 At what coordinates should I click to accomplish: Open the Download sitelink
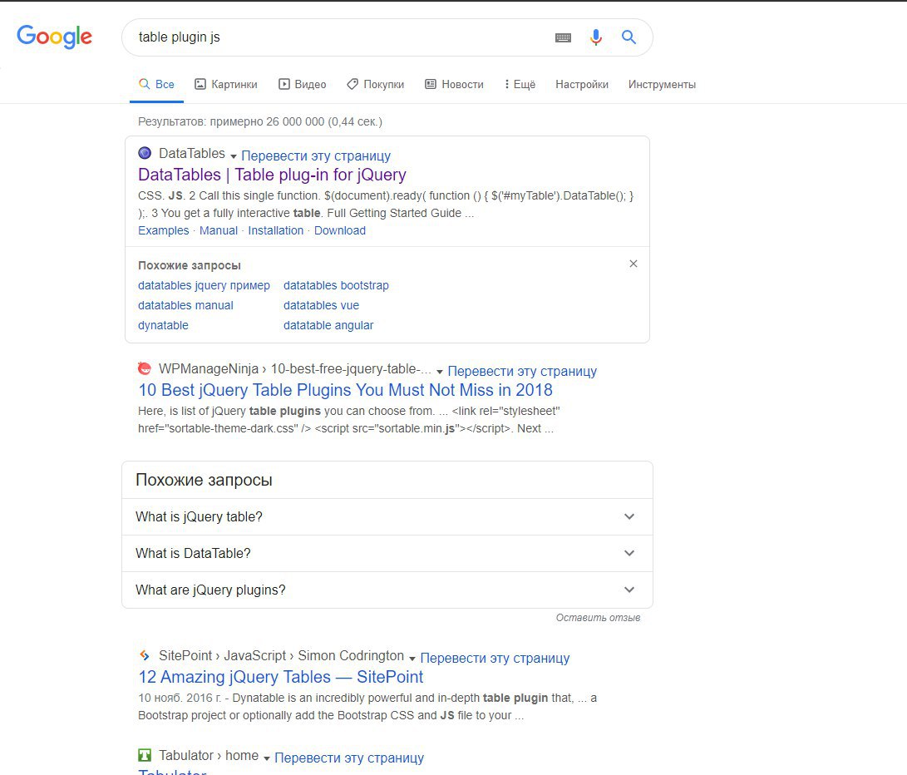[339, 230]
